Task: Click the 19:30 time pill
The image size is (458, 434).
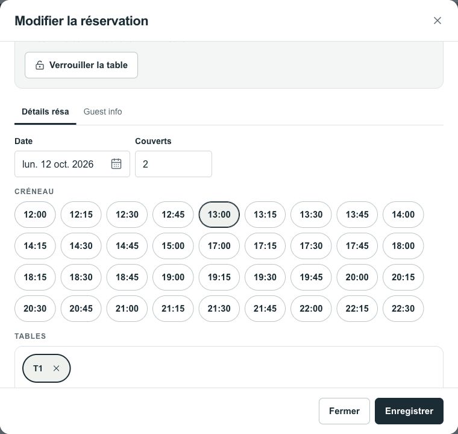Action: point(265,277)
